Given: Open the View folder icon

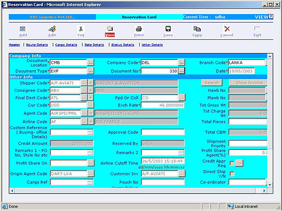Looking at the screenshot, I should [x=110, y=28].
